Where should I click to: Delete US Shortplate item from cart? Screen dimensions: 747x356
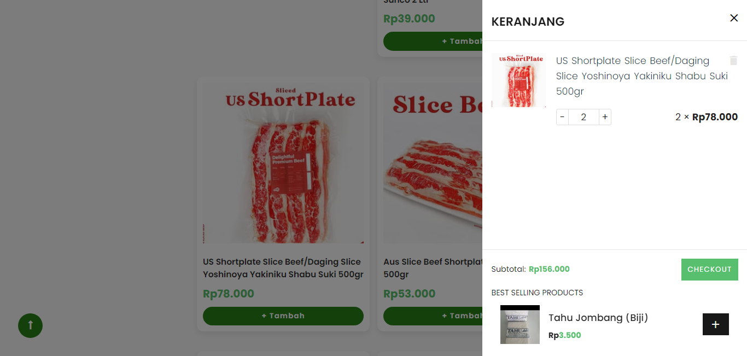tap(733, 61)
